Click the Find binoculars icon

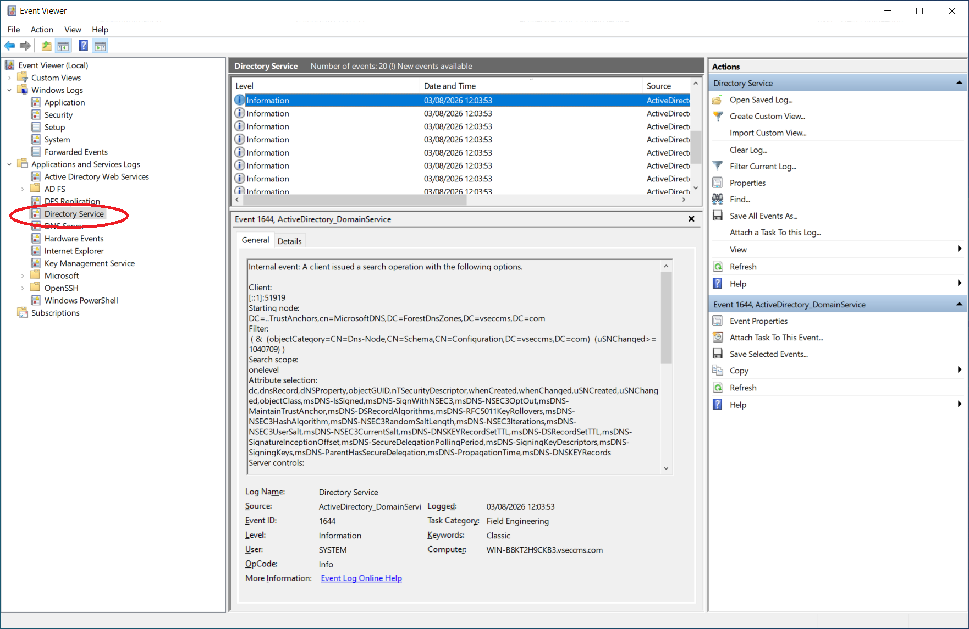[718, 199]
